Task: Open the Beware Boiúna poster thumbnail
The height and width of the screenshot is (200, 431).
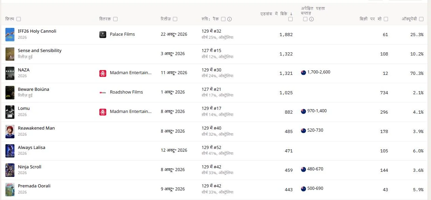Action: click(10, 93)
